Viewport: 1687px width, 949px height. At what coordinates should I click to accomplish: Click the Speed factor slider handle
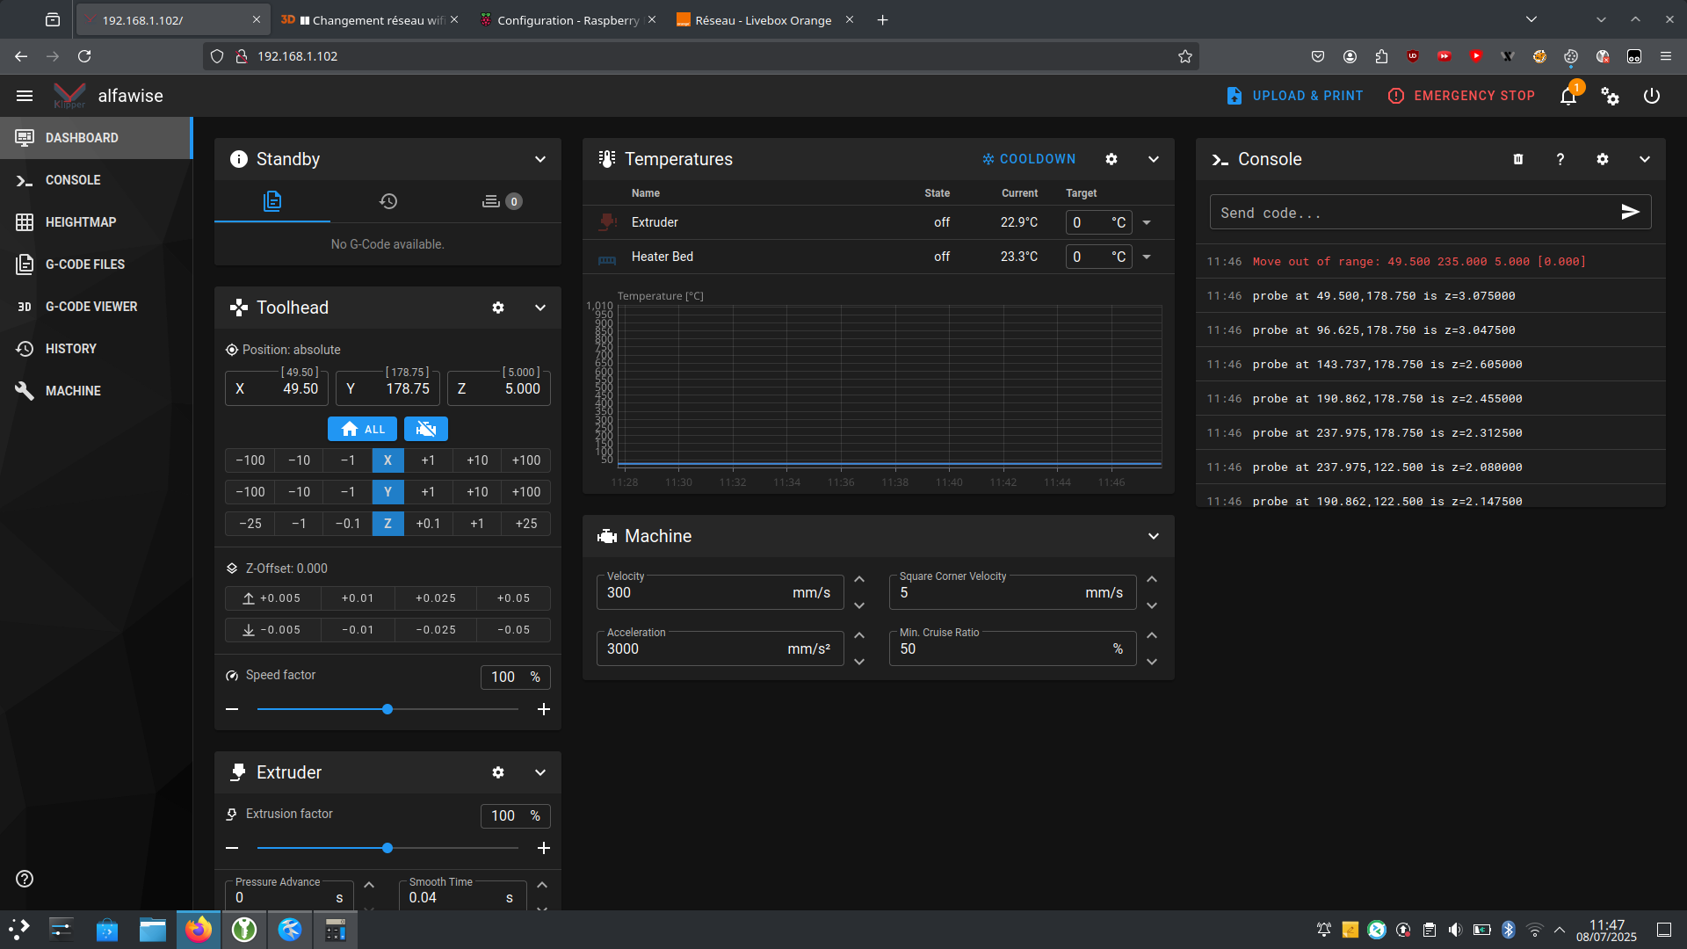click(387, 709)
